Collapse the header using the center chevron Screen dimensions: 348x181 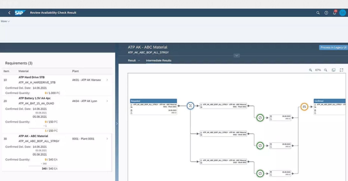[236, 55]
